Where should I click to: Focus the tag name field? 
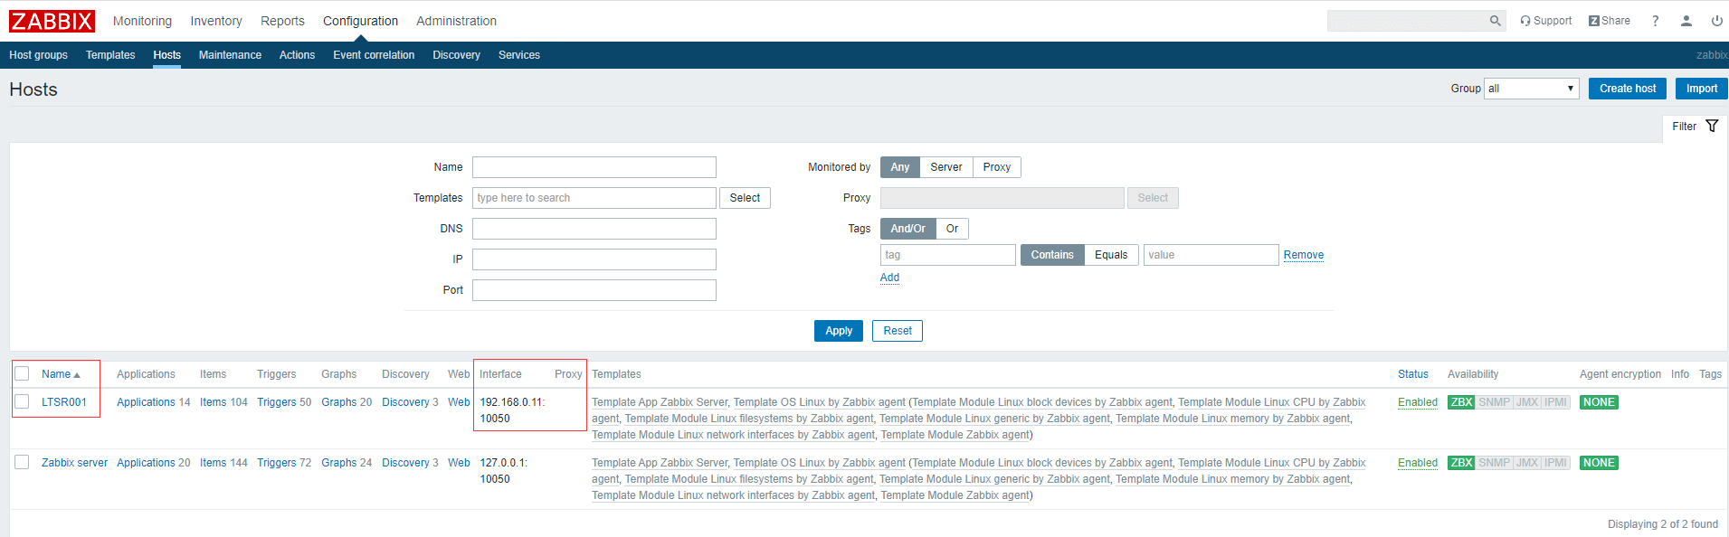(948, 255)
